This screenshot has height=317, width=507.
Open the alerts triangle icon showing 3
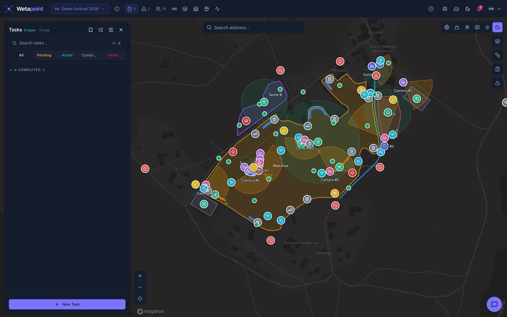click(145, 9)
